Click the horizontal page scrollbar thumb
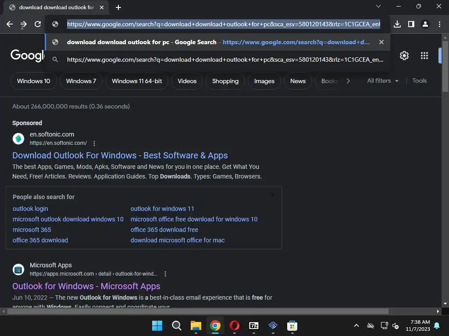Screen dimensions: 449x336 pos(198,311)
